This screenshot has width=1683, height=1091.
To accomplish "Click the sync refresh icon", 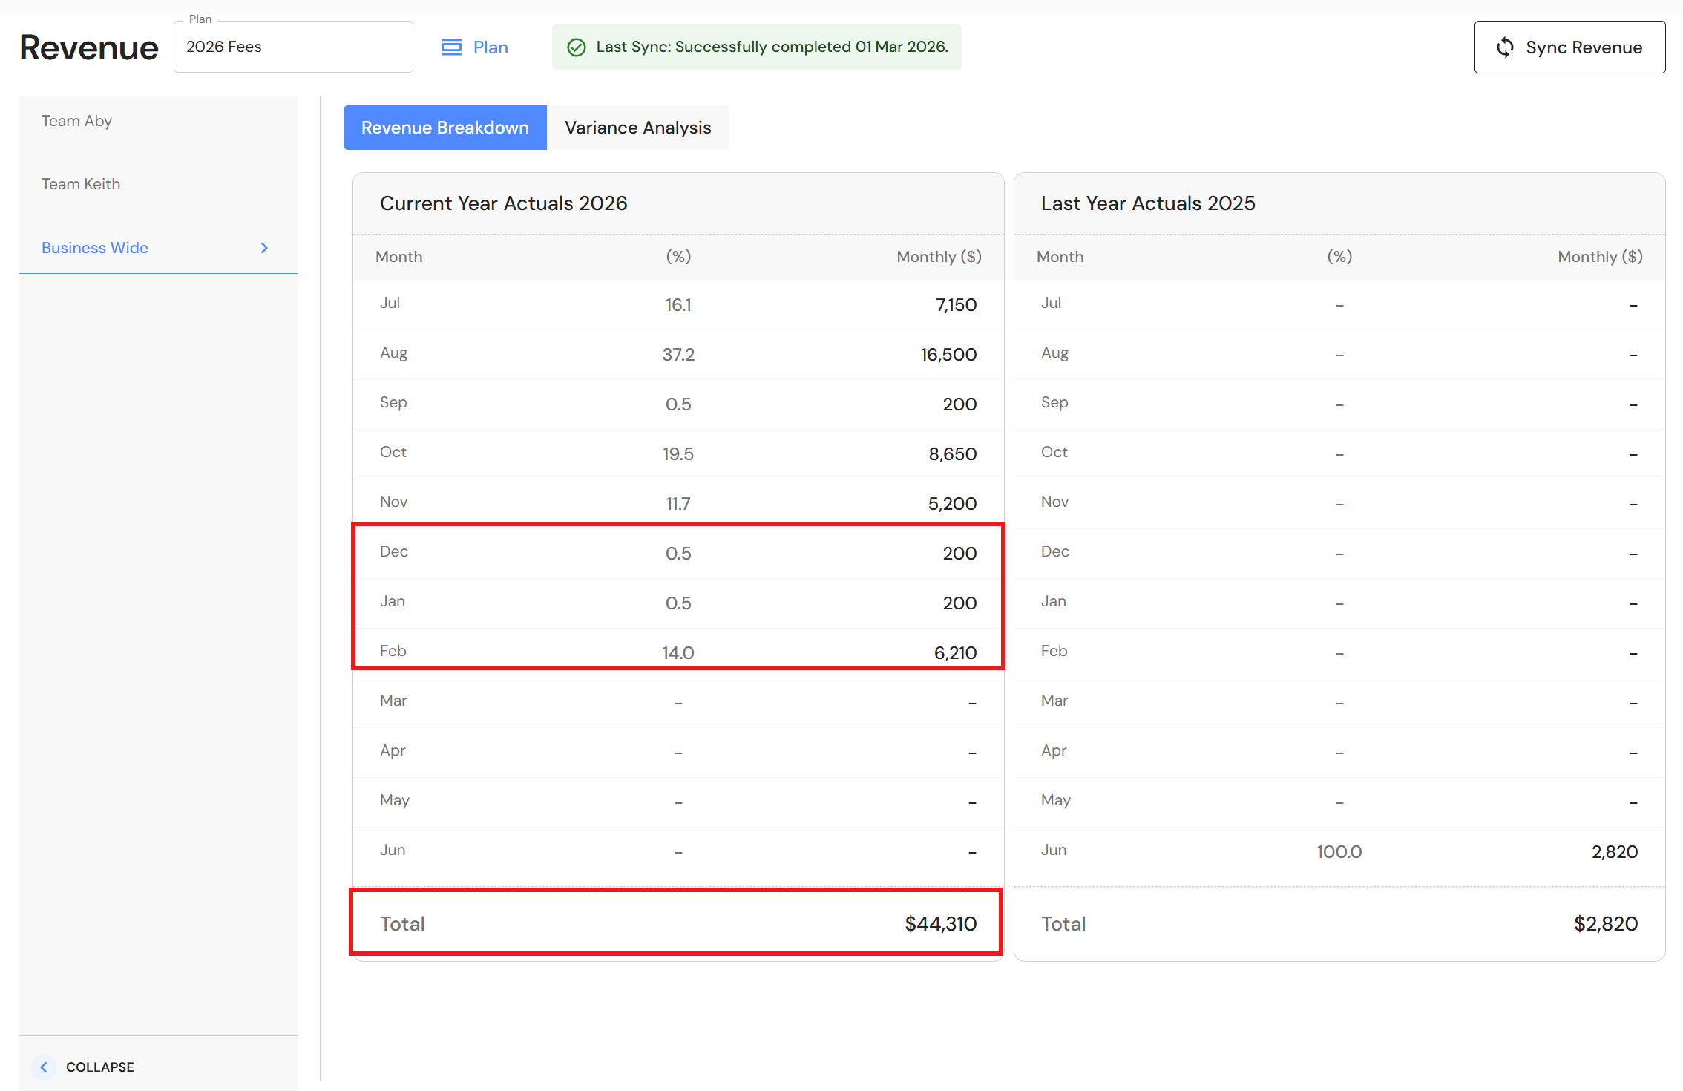I will (x=1505, y=47).
